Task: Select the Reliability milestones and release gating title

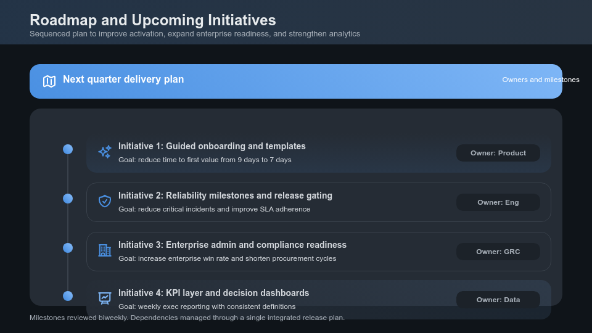Action: (x=225, y=195)
